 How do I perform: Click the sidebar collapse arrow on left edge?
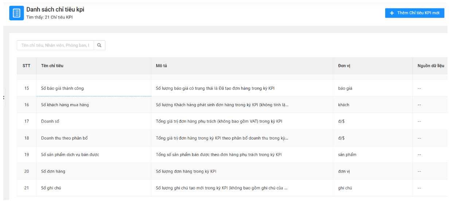click(x=4, y=97)
